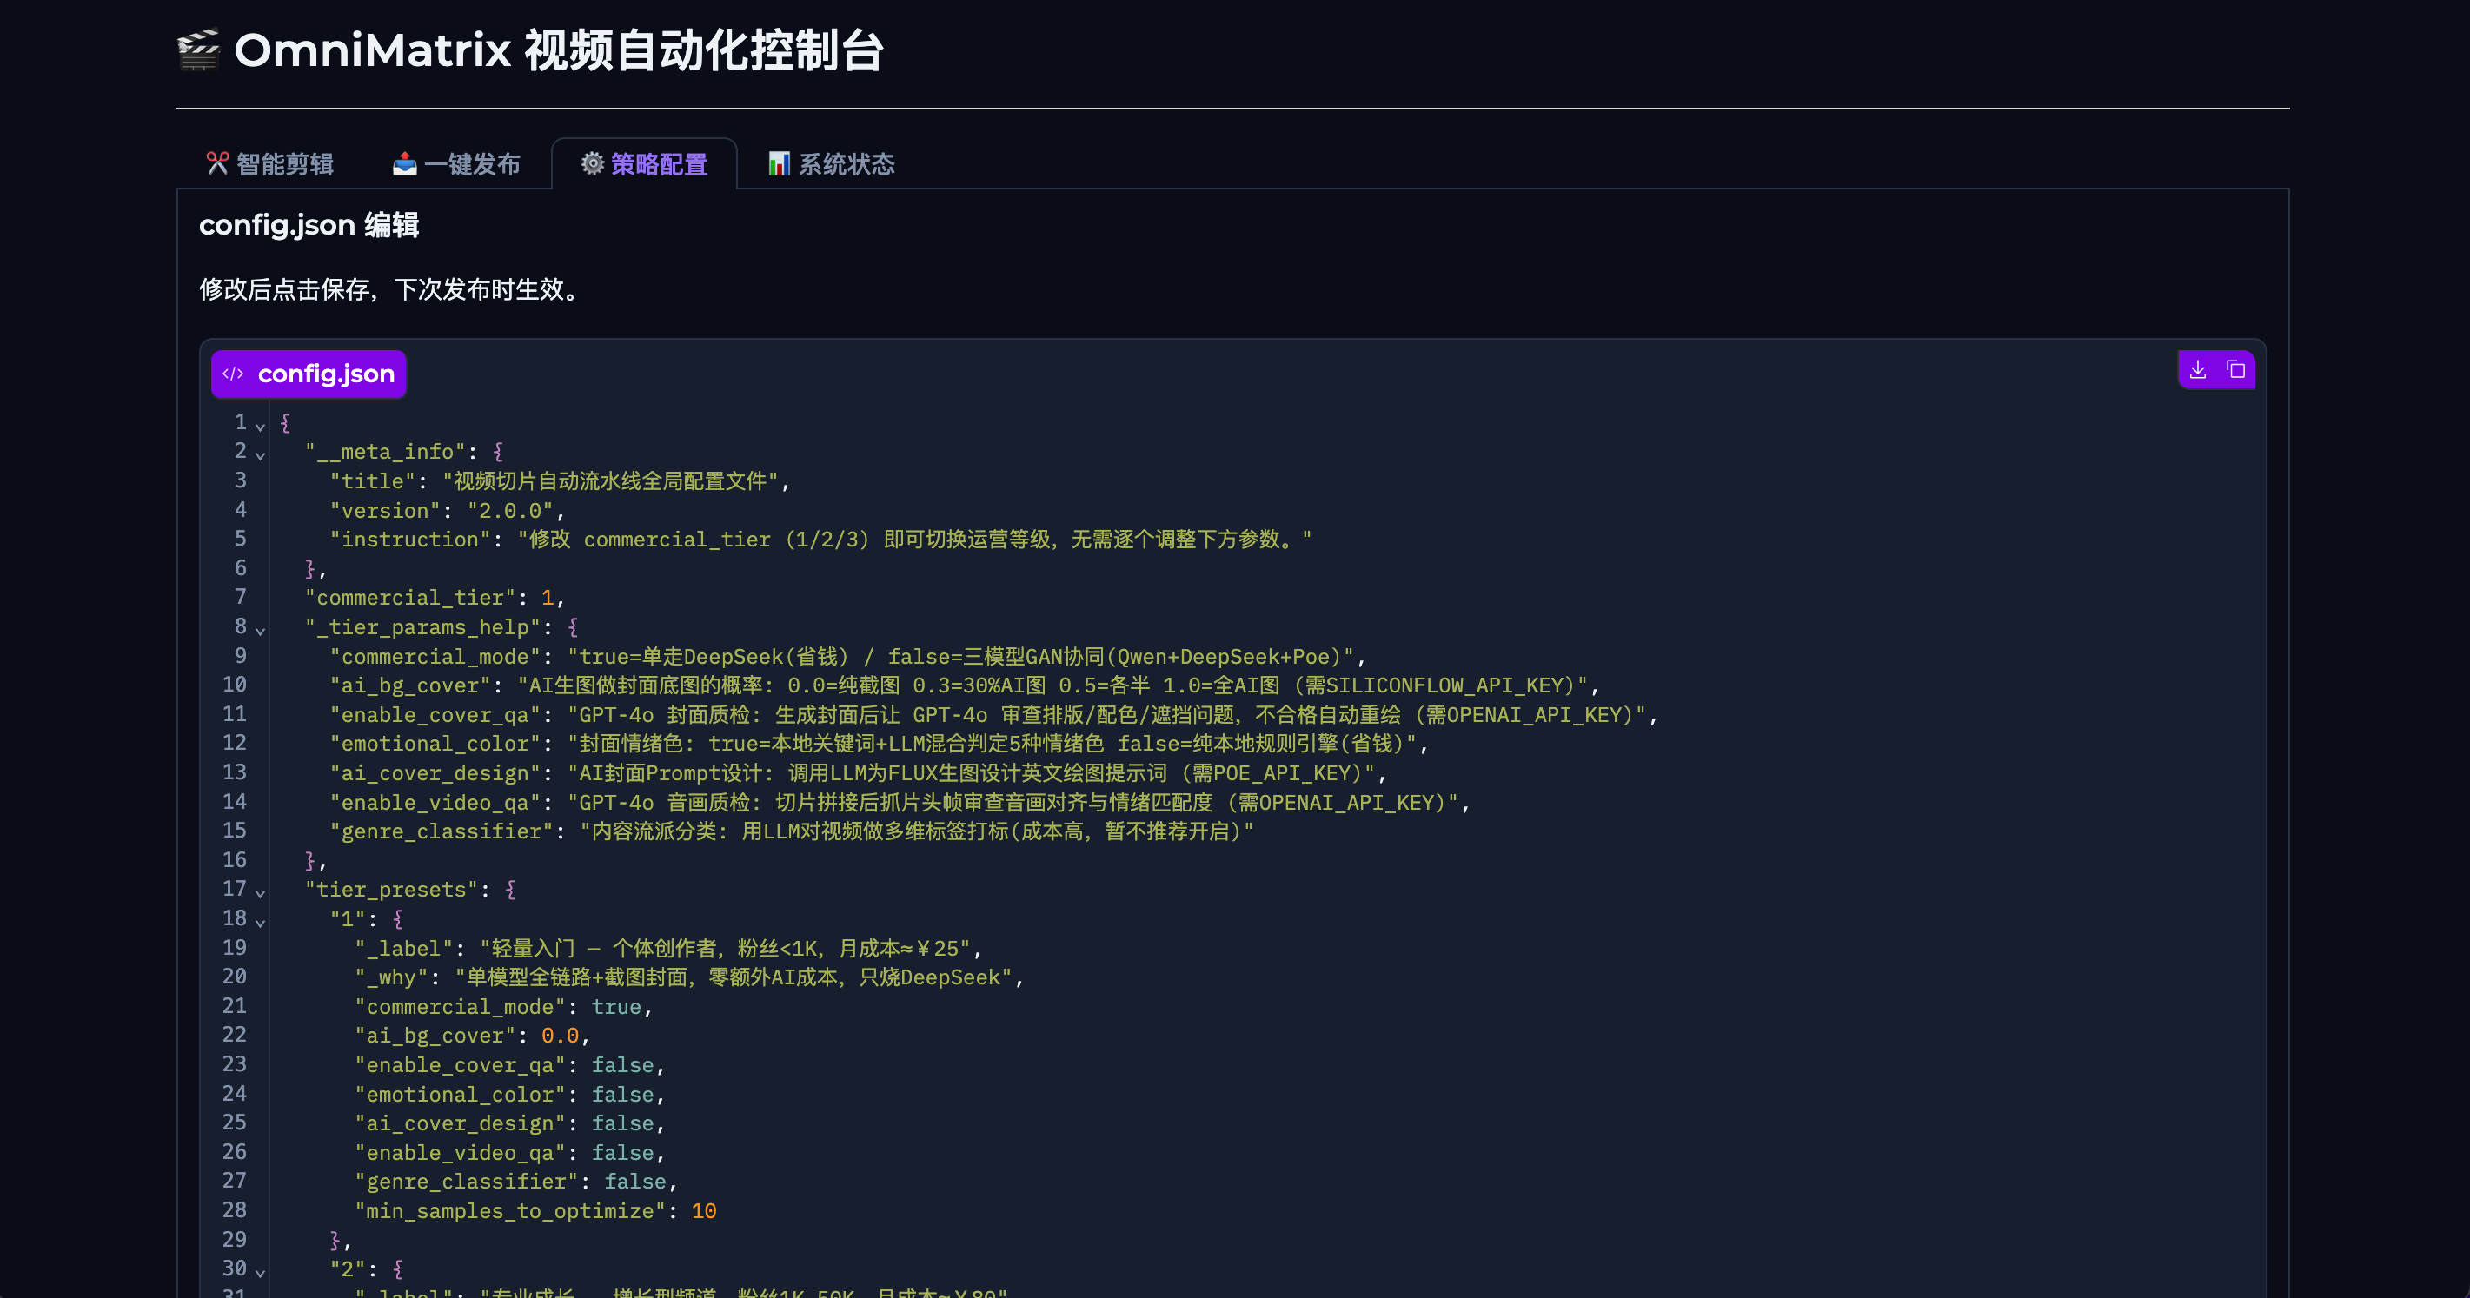Image resolution: width=2470 pixels, height=1298 pixels.
Task: Click the outbox icon on 一键发布 tab
Action: (405, 164)
